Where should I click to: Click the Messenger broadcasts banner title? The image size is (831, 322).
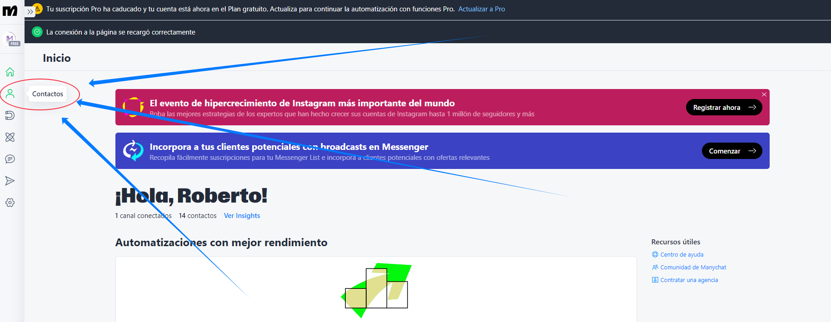click(x=289, y=147)
